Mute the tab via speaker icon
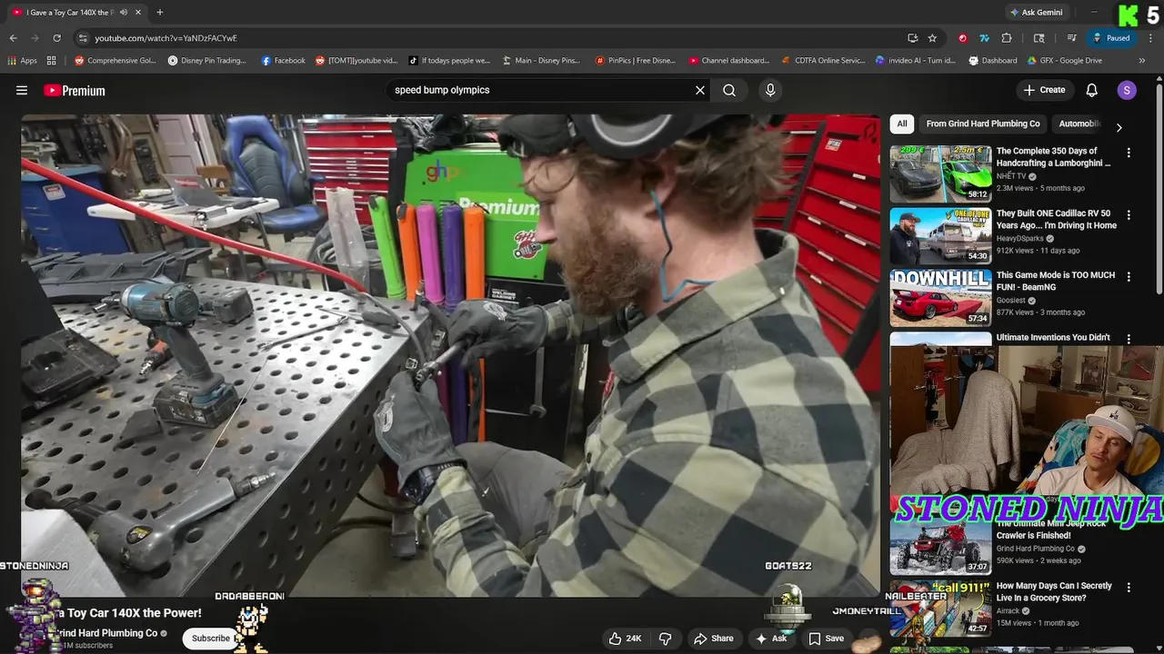The width and height of the screenshot is (1164, 654). pos(124,12)
